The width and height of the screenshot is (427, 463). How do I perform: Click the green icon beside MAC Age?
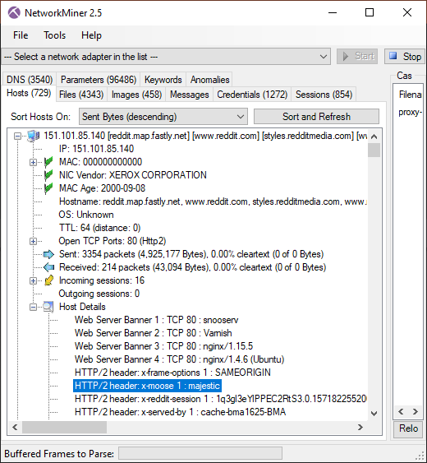pos(48,188)
